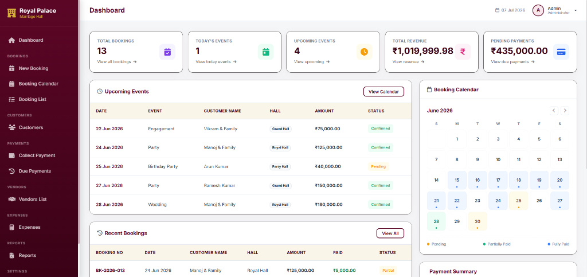
Task: Follow the View all bookings link
Action: pos(117,62)
